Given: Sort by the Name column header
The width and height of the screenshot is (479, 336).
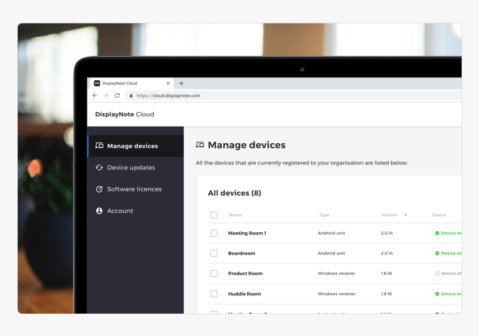Looking at the screenshot, I should coord(235,215).
